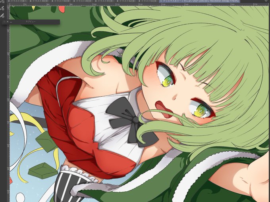The height and width of the screenshot is (202, 270).
Task: Switch to the イラスト53 canvas tab
Action: [x=148, y=1]
